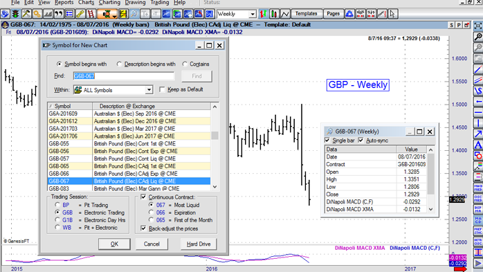
Task: Click the magnifier zoom icon in toolbar
Action: (134, 14)
